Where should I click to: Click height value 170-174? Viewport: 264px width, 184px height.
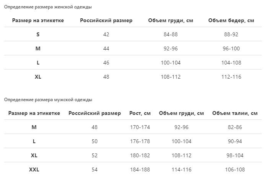pos(140,127)
